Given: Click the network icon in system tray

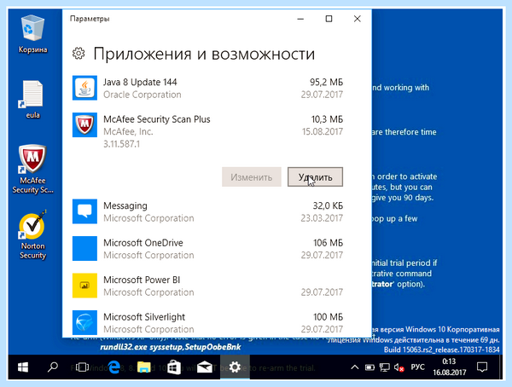Looking at the screenshot, I should 384,367.
